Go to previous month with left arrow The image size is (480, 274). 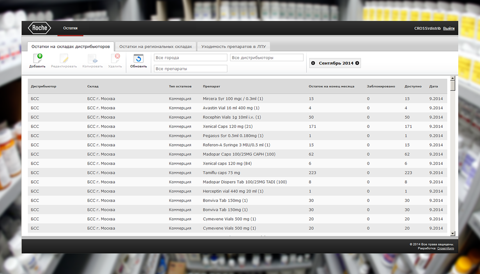(313, 63)
